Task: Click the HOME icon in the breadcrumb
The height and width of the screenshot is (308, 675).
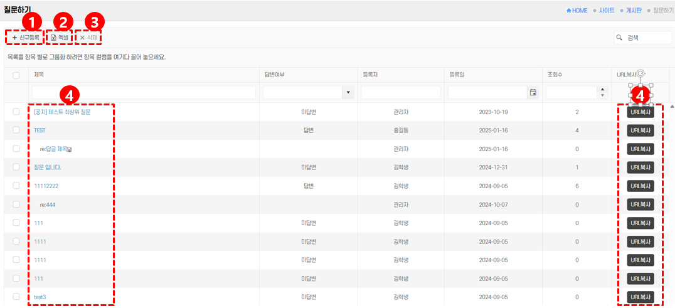Action: [x=569, y=11]
